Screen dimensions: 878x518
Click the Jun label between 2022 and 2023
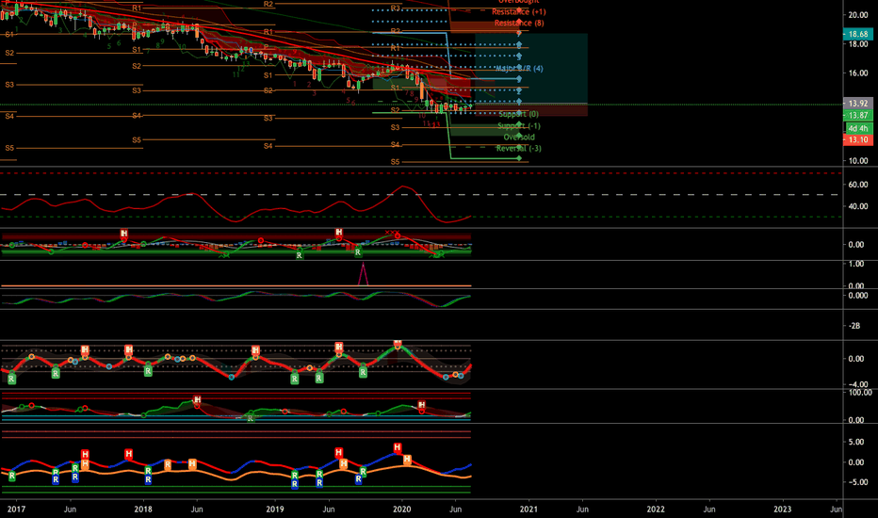click(x=708, y=509)
